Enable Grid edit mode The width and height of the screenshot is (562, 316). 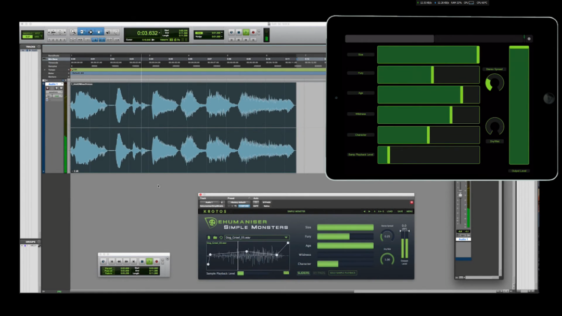(x=37, y=36)
